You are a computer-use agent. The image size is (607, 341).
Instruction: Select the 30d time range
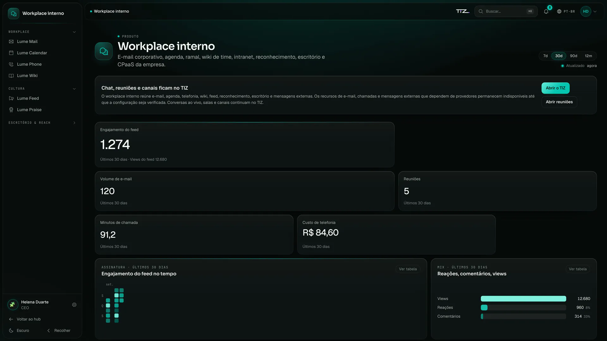pos(559,56)
